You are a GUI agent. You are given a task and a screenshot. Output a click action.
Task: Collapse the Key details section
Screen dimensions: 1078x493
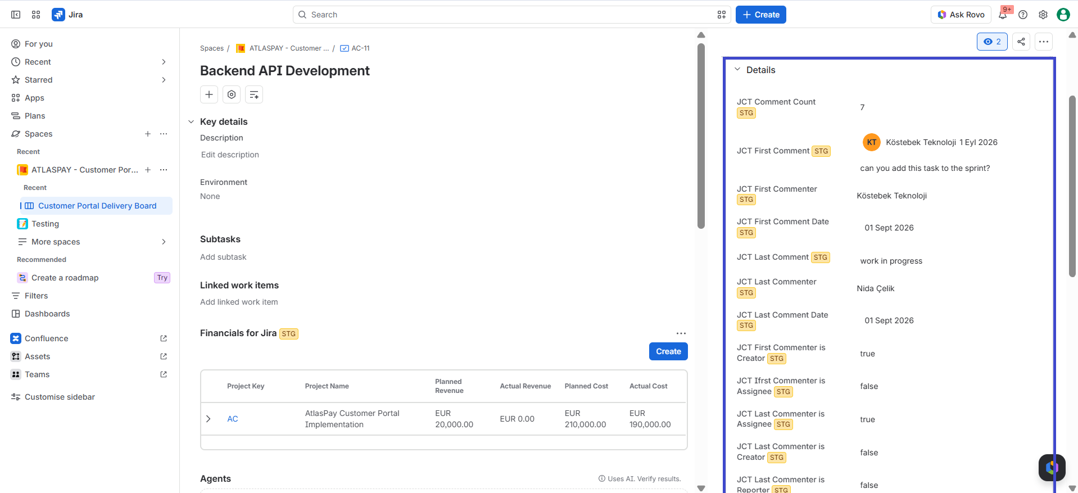pos(191,122)
